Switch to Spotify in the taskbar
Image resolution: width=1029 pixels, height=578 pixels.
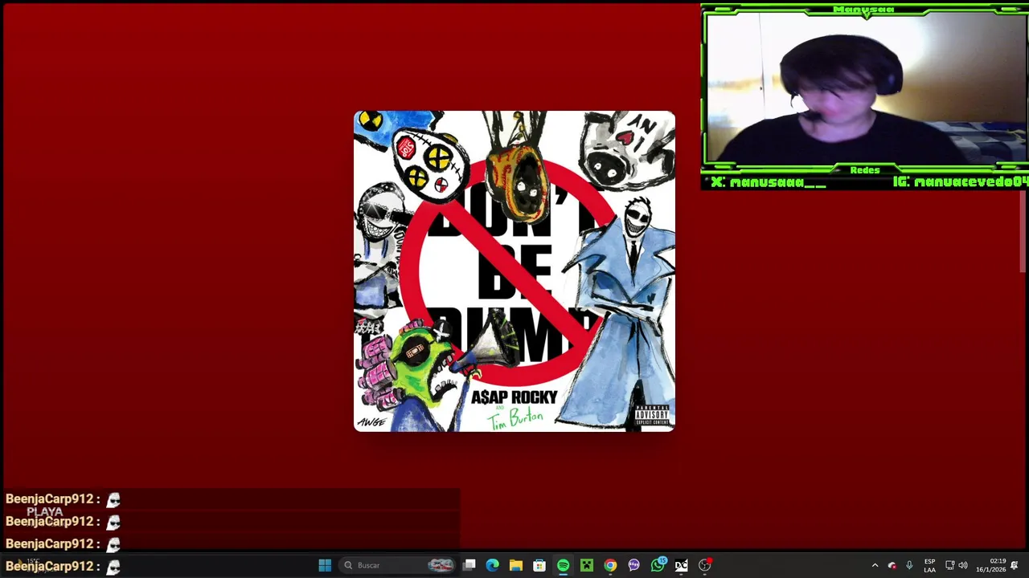click(x=563, y=565)
